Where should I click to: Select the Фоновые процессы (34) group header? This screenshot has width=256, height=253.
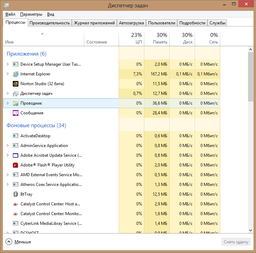pos(36,125)
